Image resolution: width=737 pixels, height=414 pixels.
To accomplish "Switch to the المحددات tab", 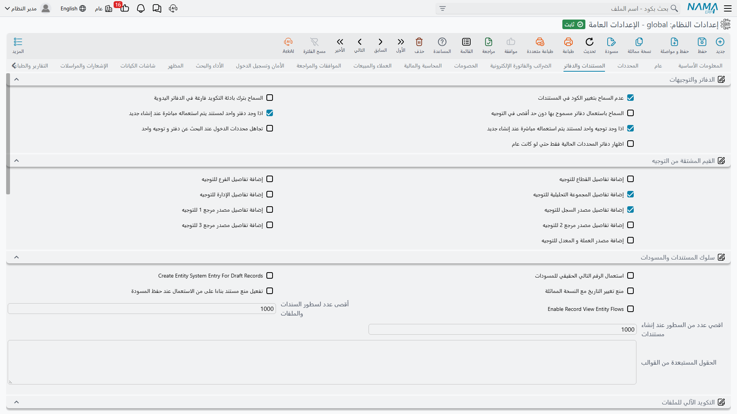I will [x=628, y=66].
